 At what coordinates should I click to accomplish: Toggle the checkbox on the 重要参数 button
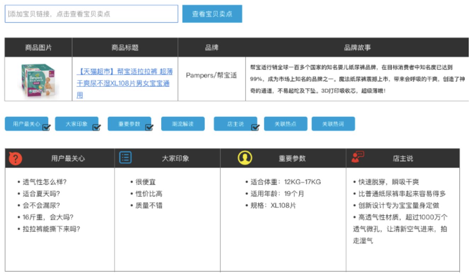coord(149,127)
